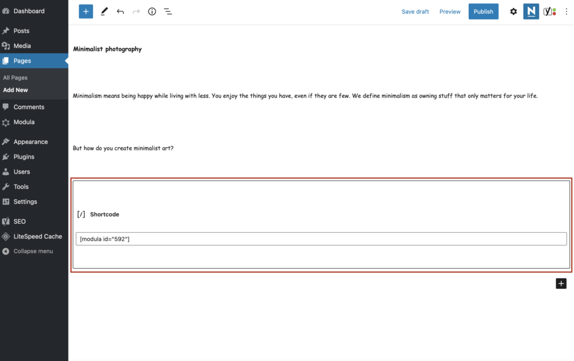
Task: Open the SEO menu label
Action: tap(20, 222)
